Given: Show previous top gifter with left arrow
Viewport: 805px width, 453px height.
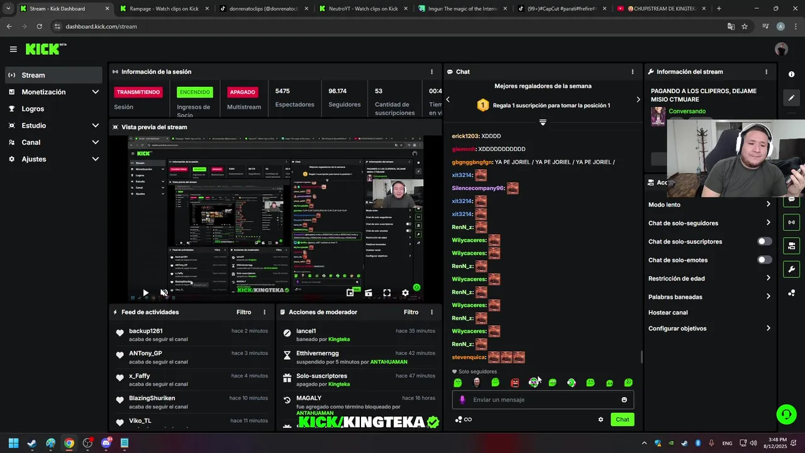Looking at the screenshot, I should point(448,99).
